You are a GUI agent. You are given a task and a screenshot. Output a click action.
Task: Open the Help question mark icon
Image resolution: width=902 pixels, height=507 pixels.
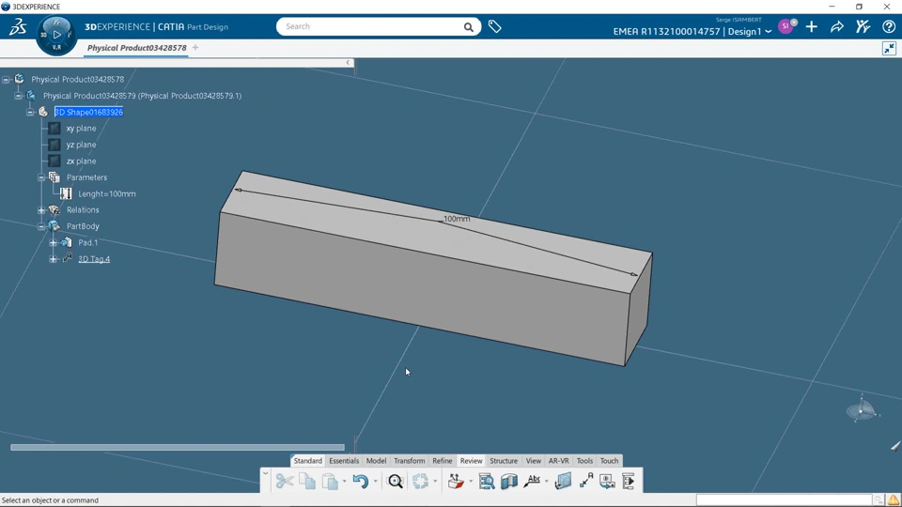click(x=888, y=27)
